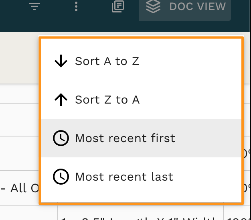Screen dimensions: 251x220
Task: Select the bottom-right cell starting with 100
Action: tap(237, 213)
